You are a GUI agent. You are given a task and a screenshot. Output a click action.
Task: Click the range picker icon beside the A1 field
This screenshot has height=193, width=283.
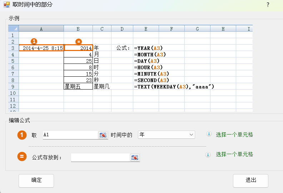pos(103,135)
